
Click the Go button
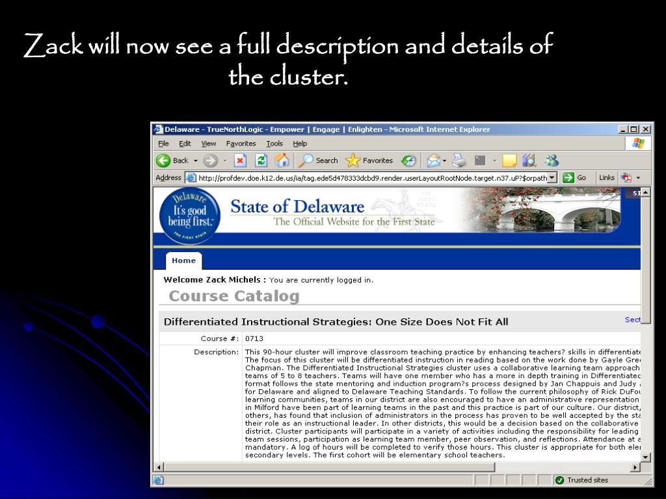(575, 178)
